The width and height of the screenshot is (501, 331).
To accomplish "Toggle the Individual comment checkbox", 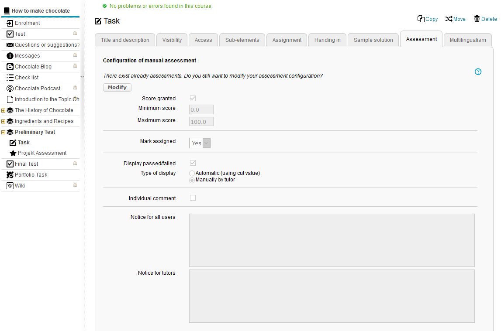I will tap(193, 198).
